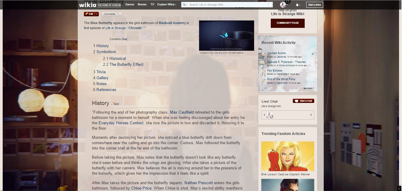
Task: Click the Start a Chat button
Action: pos(304,101)
